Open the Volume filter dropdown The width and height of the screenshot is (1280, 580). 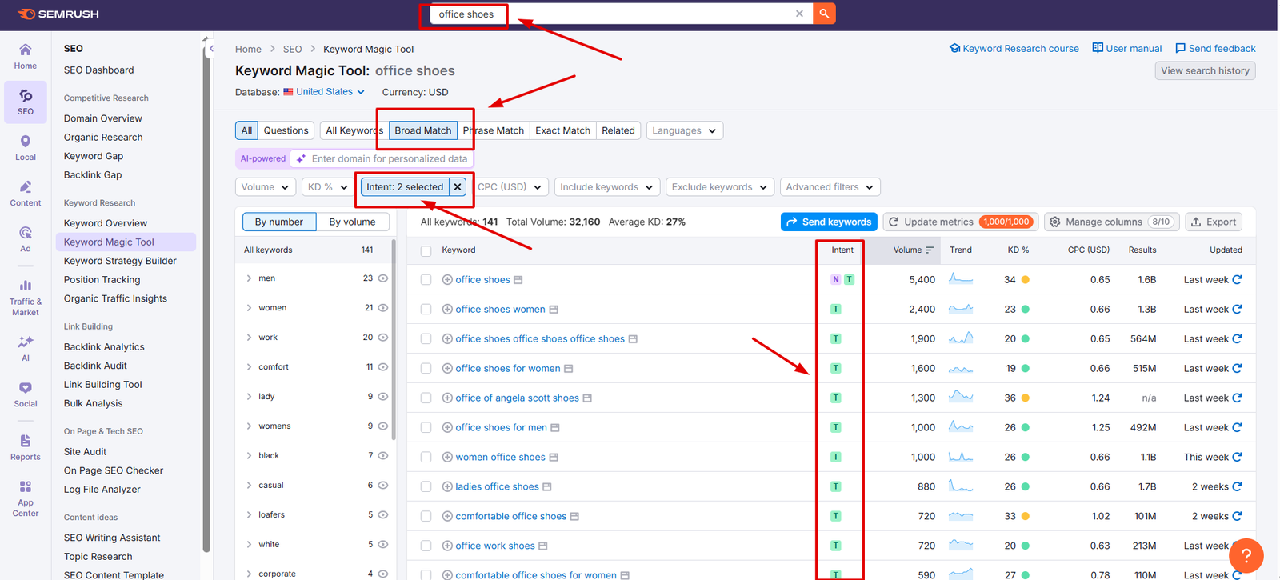[266, 186]
